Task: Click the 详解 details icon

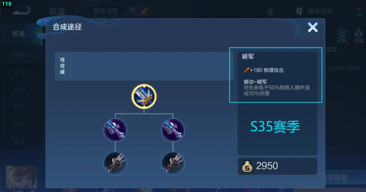Action: tap(342, 36)
